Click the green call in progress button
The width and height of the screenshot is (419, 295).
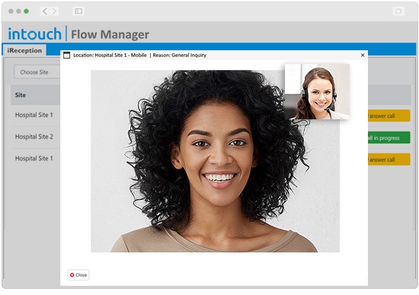(389, 138)
